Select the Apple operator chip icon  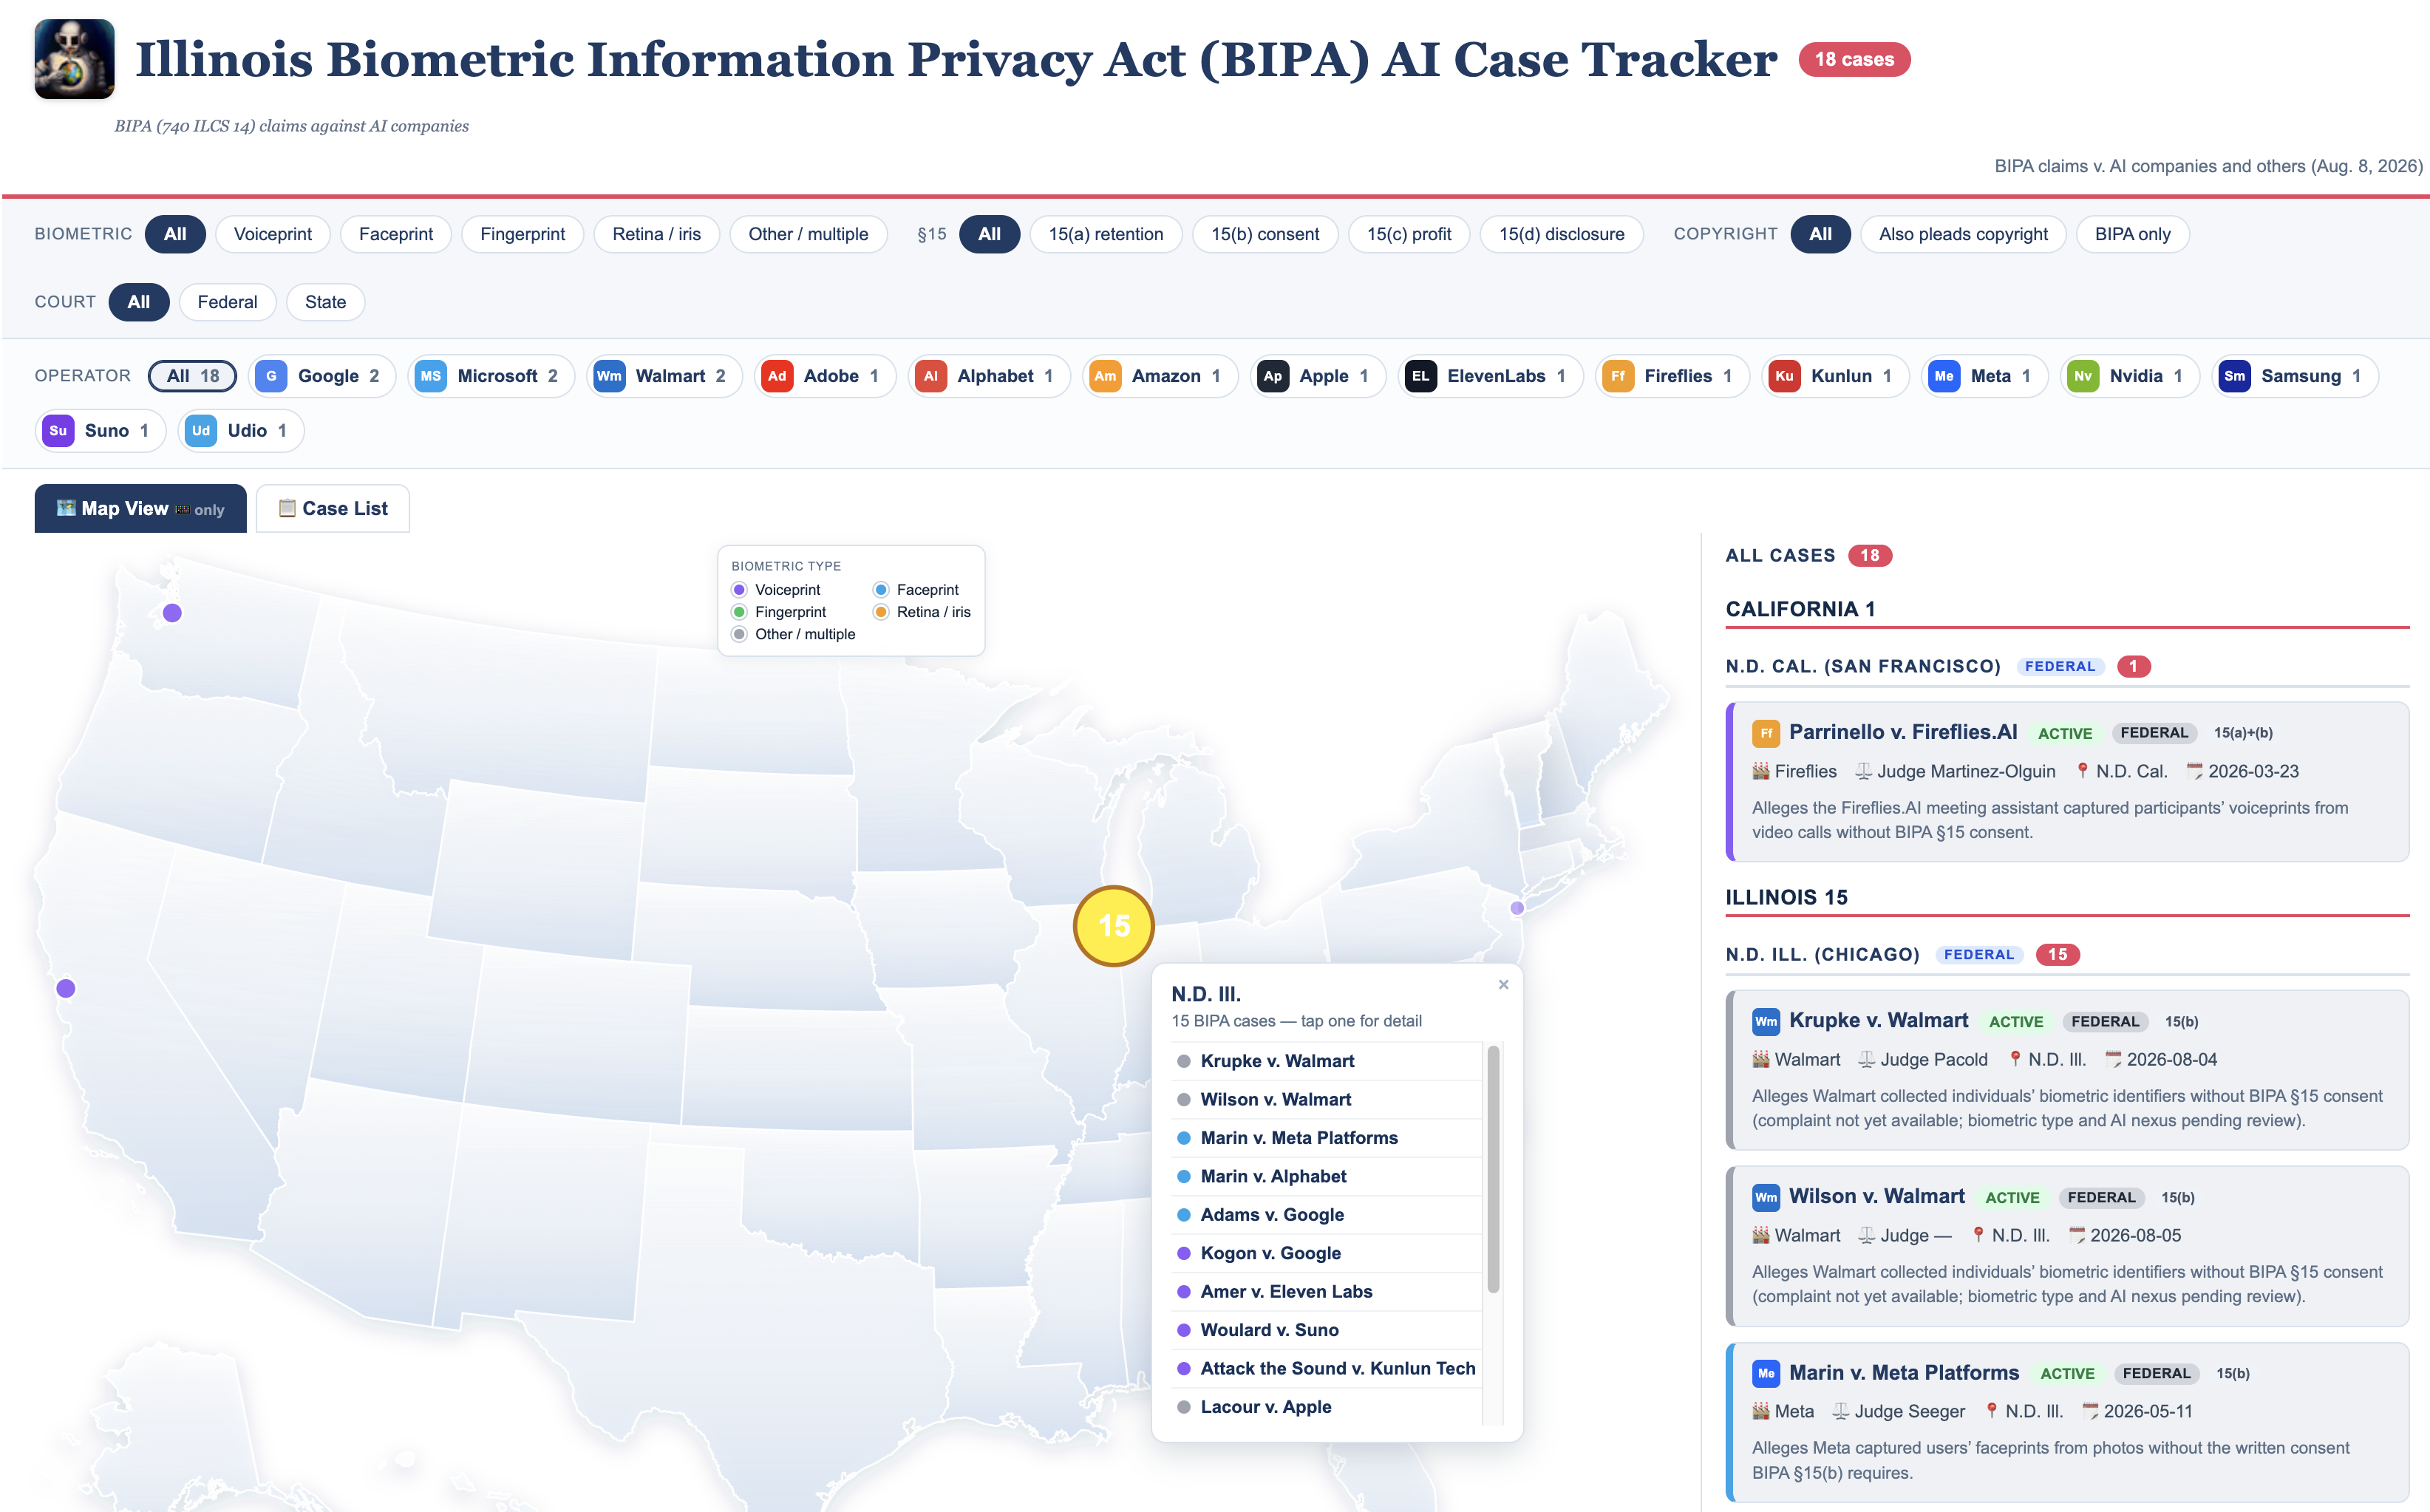(1273, 376)
